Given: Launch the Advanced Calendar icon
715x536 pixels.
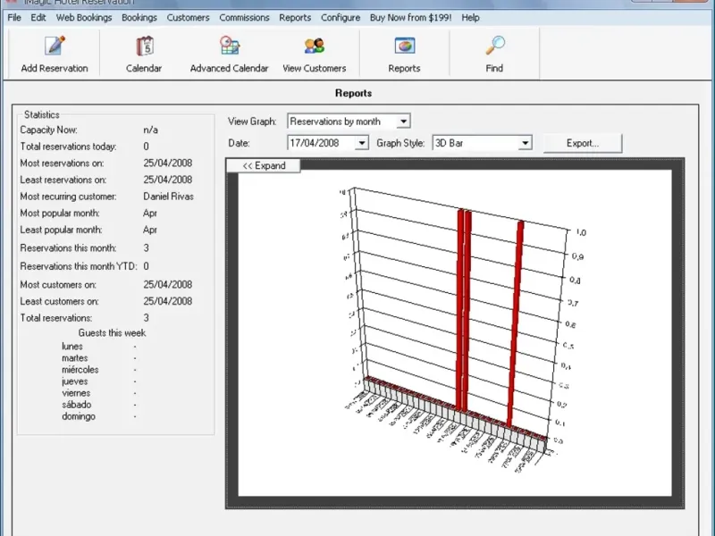Looking at the screenshot, I should [230, 54].
